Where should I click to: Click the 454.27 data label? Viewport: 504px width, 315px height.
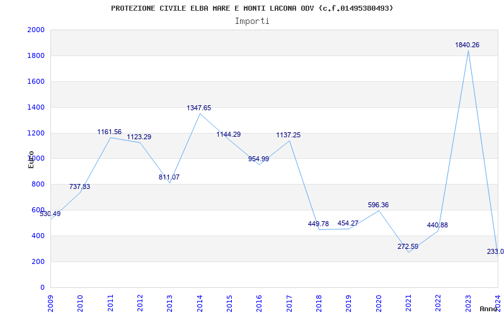click(348, 223)
